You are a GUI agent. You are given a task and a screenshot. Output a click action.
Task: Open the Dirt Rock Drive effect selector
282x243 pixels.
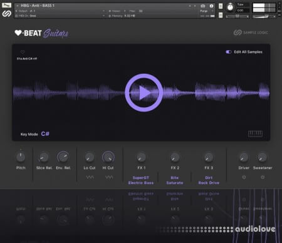click(x=209, y=180)
